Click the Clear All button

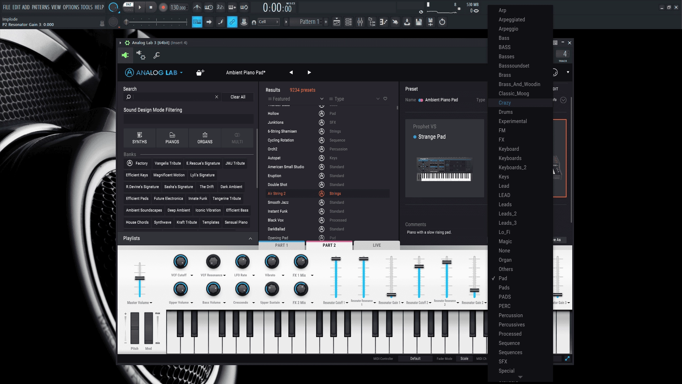(238, 97)
